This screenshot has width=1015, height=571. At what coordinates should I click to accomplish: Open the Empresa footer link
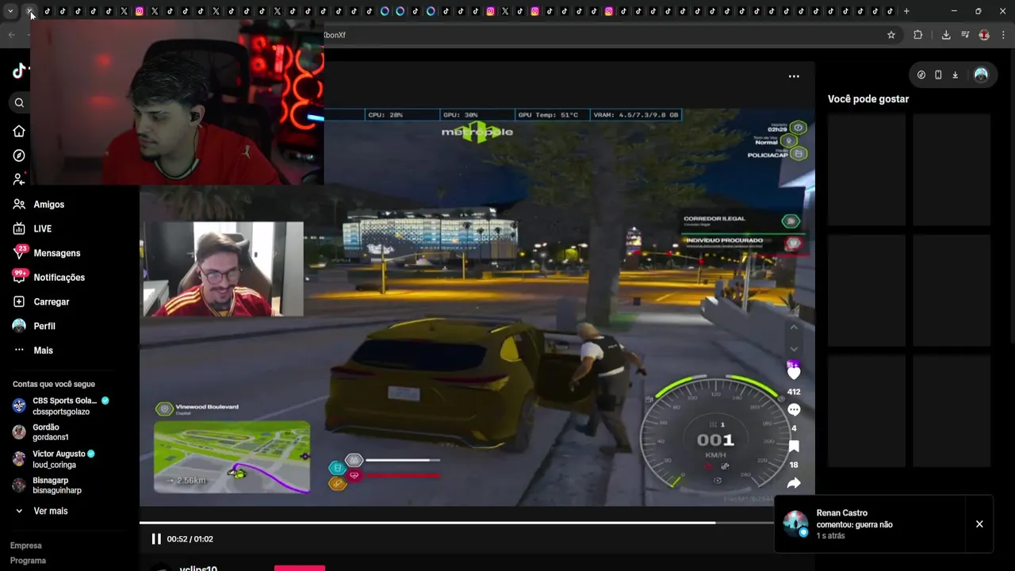tap(26, 546)
